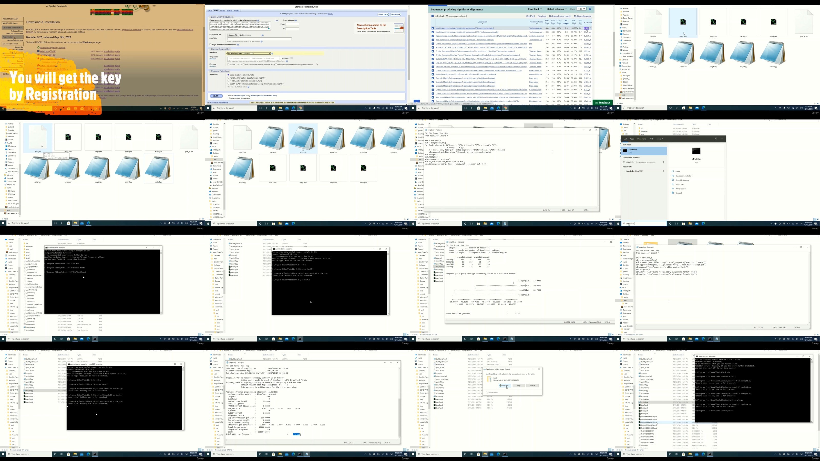820x461 pixels.
Task: Click Open file location for Modeller
Action: [x=682, y=180]
